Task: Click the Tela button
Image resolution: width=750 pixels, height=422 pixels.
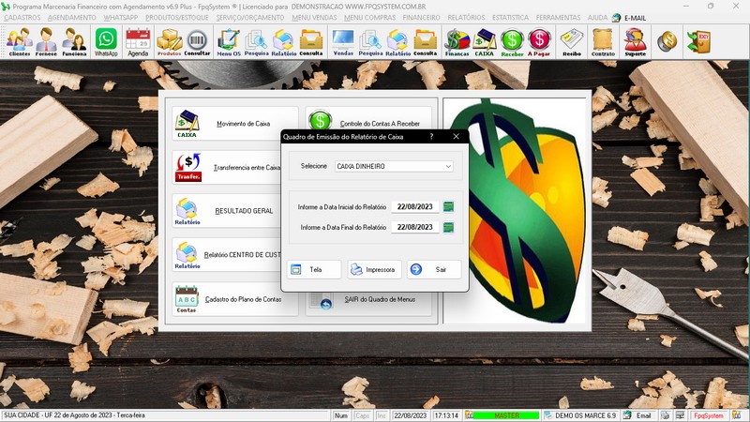Action: [x=314, y=269]
